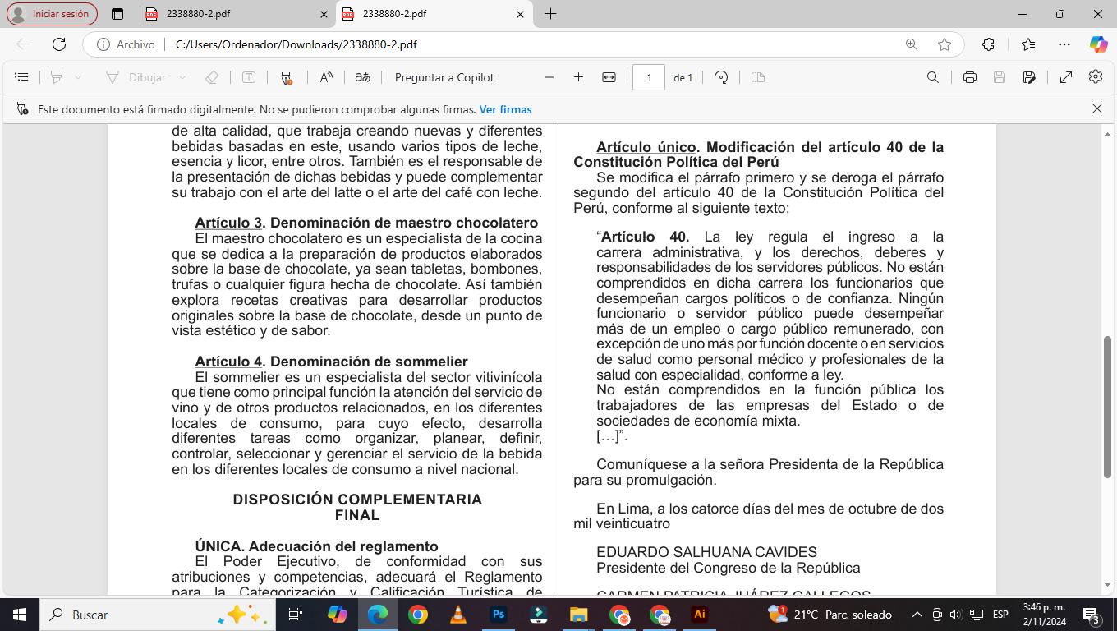Open File Explorer from the taskbar
The height and width of the screenshot is (631, 1117).
578,615
